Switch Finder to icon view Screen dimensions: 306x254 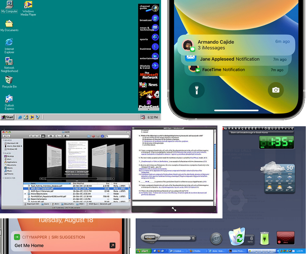(31, 136)
